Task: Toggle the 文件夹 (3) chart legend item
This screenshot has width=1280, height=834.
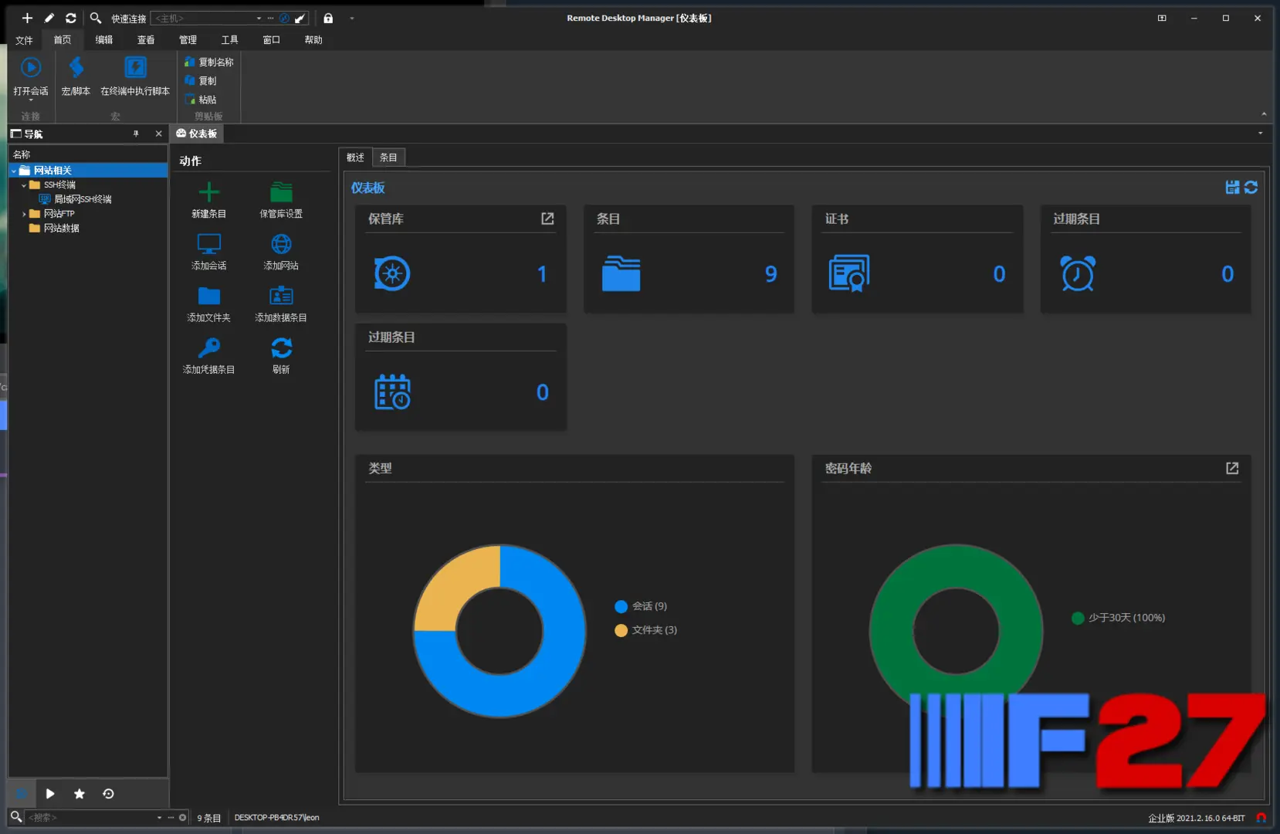Action: (x=645, y=630)
